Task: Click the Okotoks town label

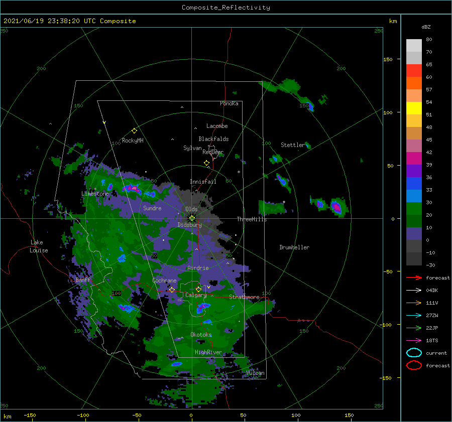Action: (201, 335)
